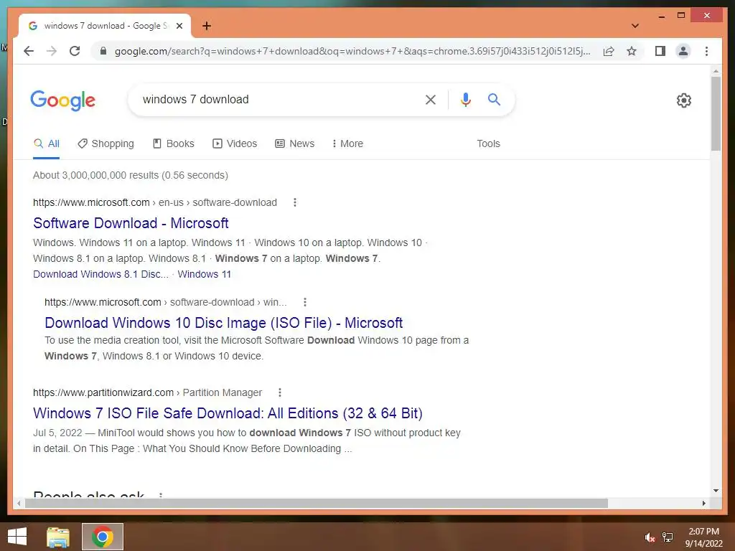Start voice search with microphone
Screen dimensions: 735x551
click(465, 99)
